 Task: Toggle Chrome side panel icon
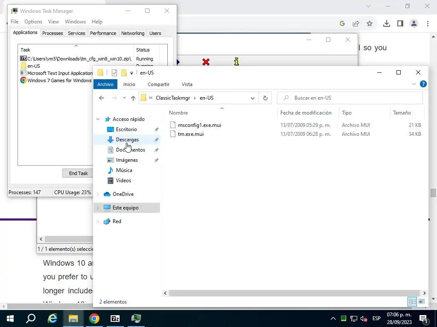coord(400,24)
